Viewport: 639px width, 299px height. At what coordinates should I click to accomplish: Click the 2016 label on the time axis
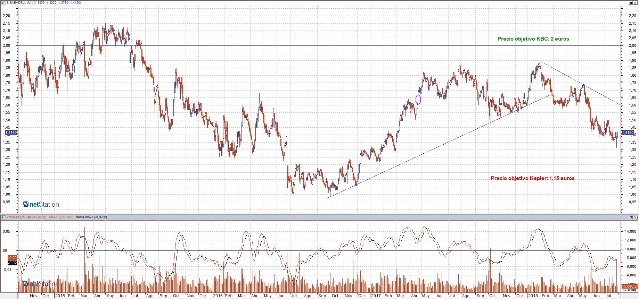pyautogui.click(x=218, y=296)
